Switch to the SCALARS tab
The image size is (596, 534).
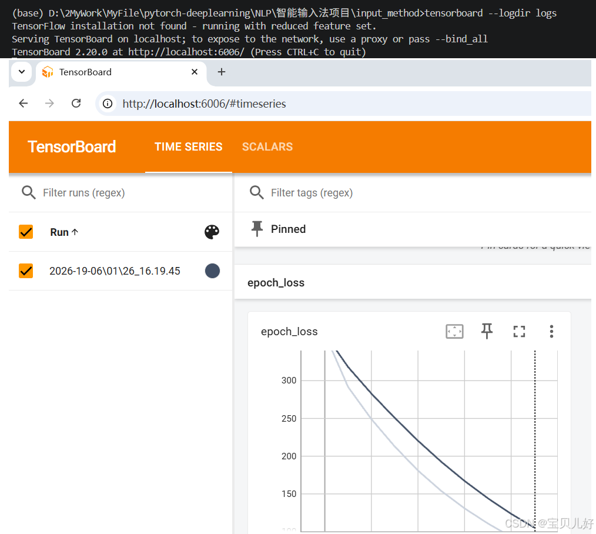click(x=267, y=147)
